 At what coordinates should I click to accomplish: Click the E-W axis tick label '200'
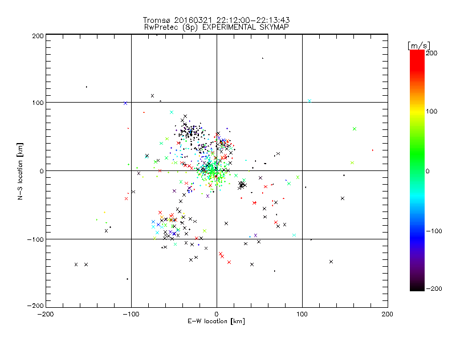coord(388,315)
